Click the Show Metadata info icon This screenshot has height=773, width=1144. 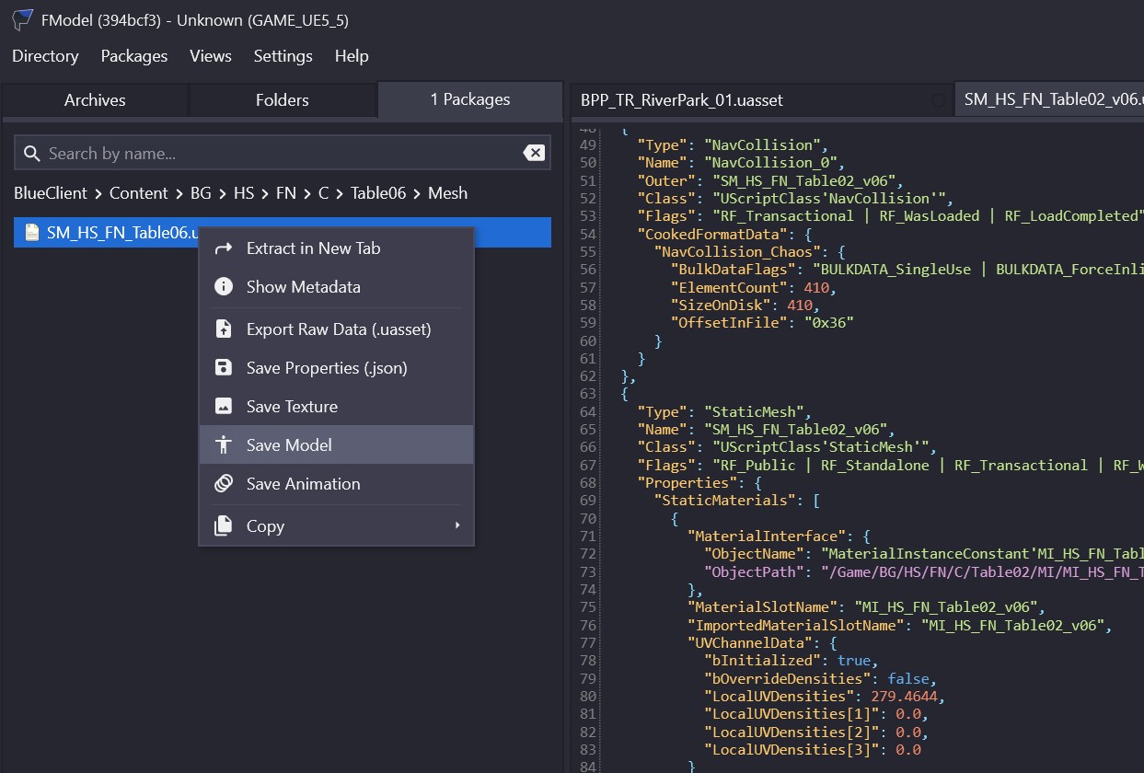(x=223, y=287)
